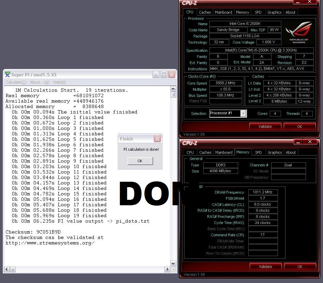The image size is (323, 283).
Task: Open Mainboard tab in the processor CPU-Z window
Action: [223, 12]
